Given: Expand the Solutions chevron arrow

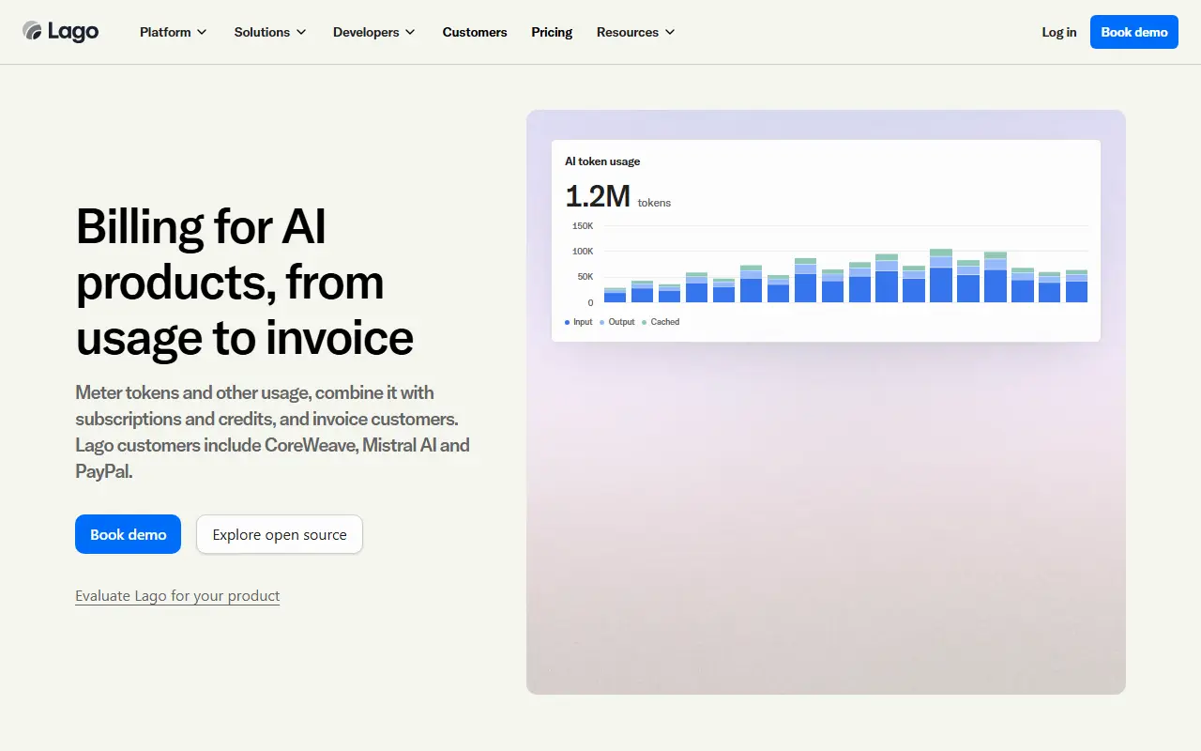Looking at the screenshot, I should [x=301, y=32].
